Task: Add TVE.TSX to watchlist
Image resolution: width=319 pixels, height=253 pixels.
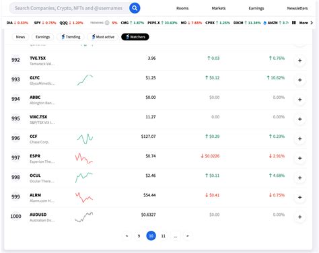Action: pos(299,61)
